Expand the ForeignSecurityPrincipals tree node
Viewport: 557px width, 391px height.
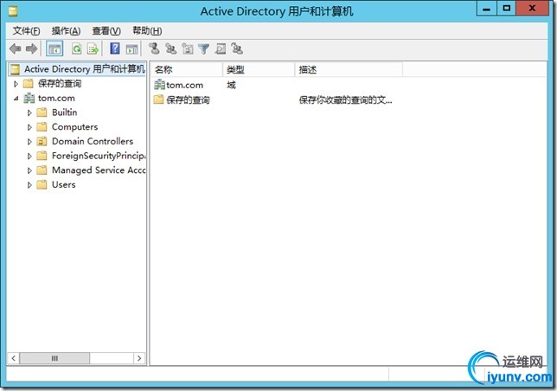29,157
